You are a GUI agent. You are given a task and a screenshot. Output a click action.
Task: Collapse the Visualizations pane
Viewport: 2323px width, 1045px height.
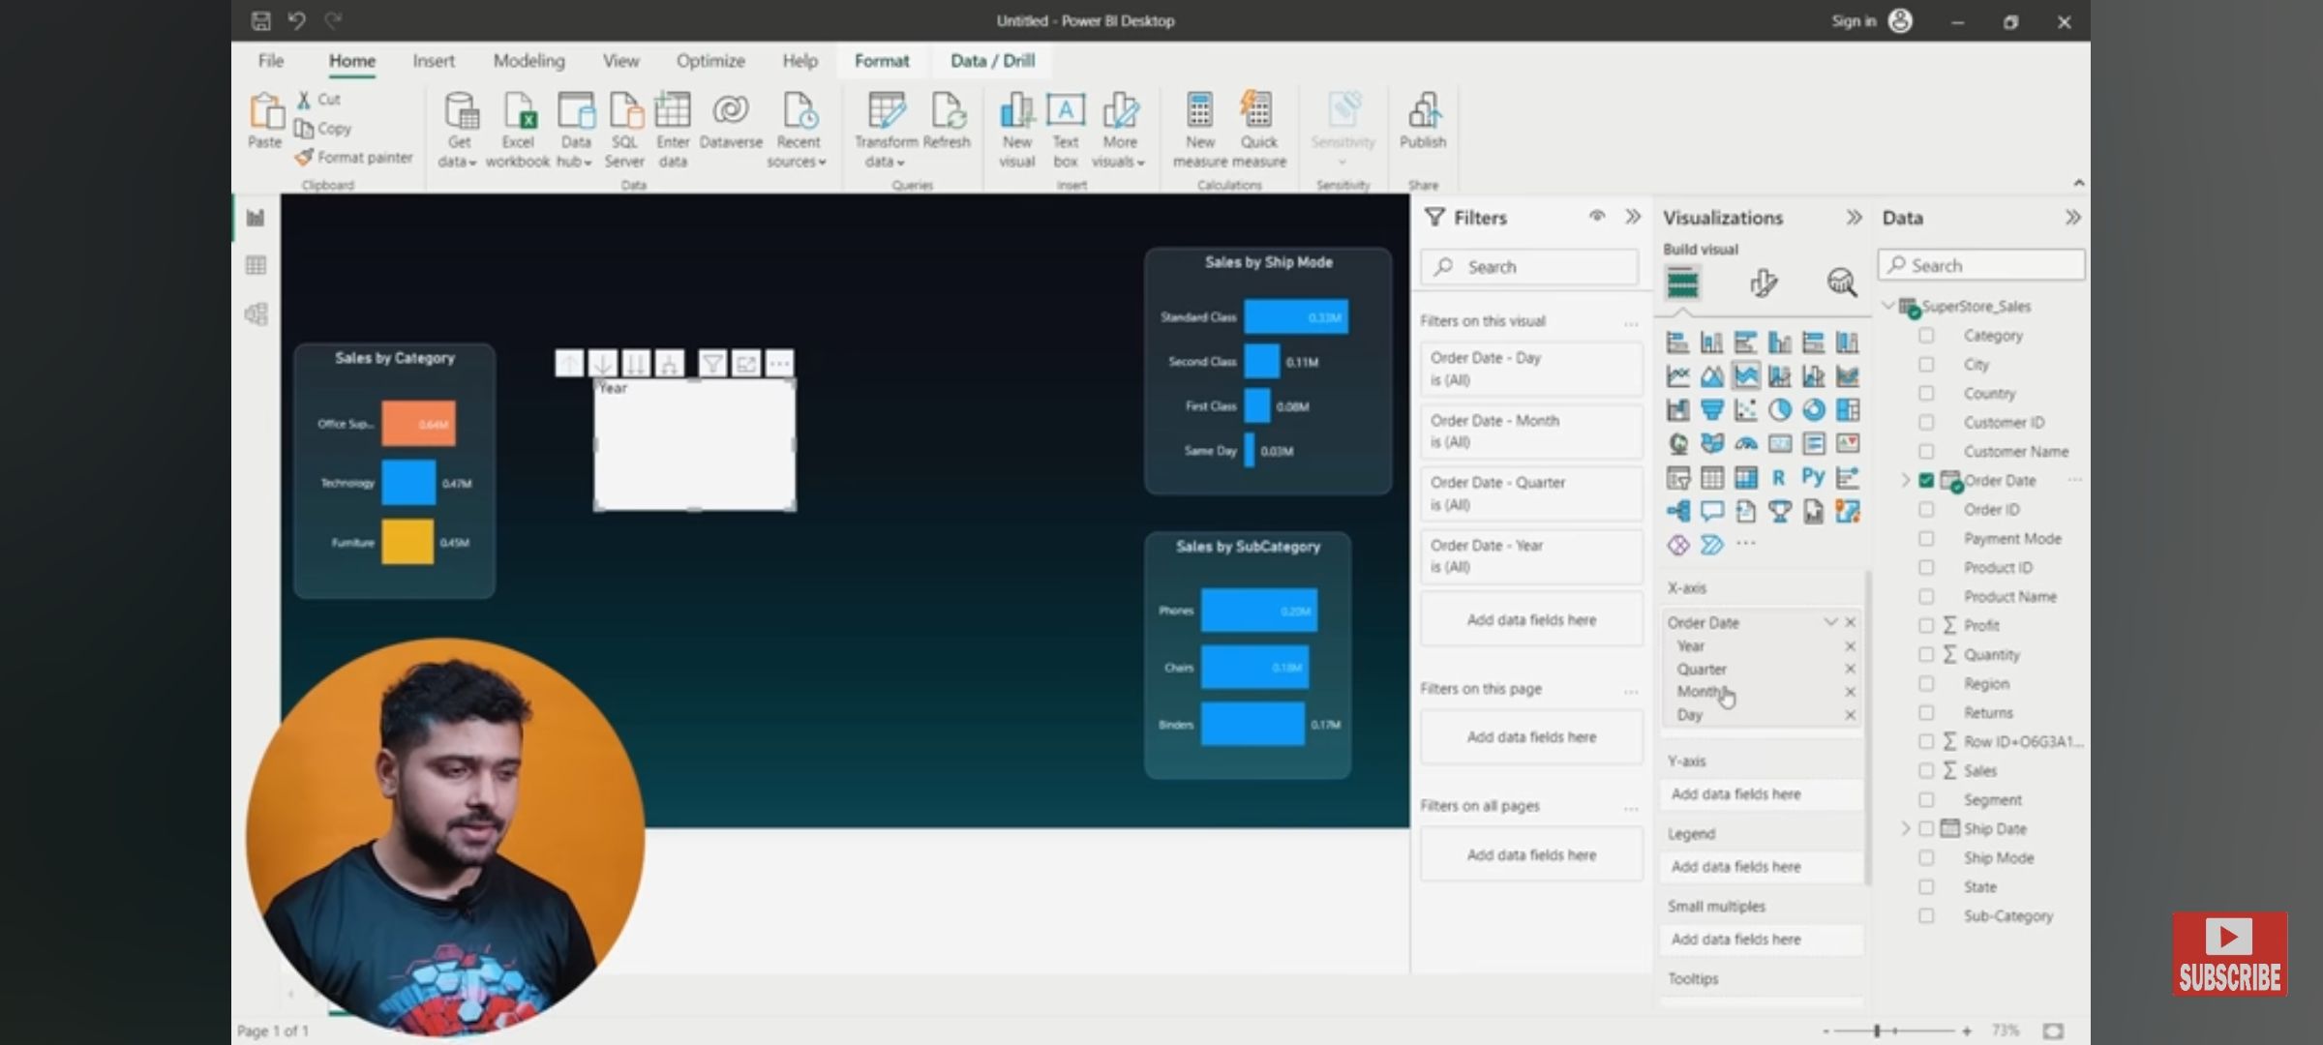tap(1854, 218)
